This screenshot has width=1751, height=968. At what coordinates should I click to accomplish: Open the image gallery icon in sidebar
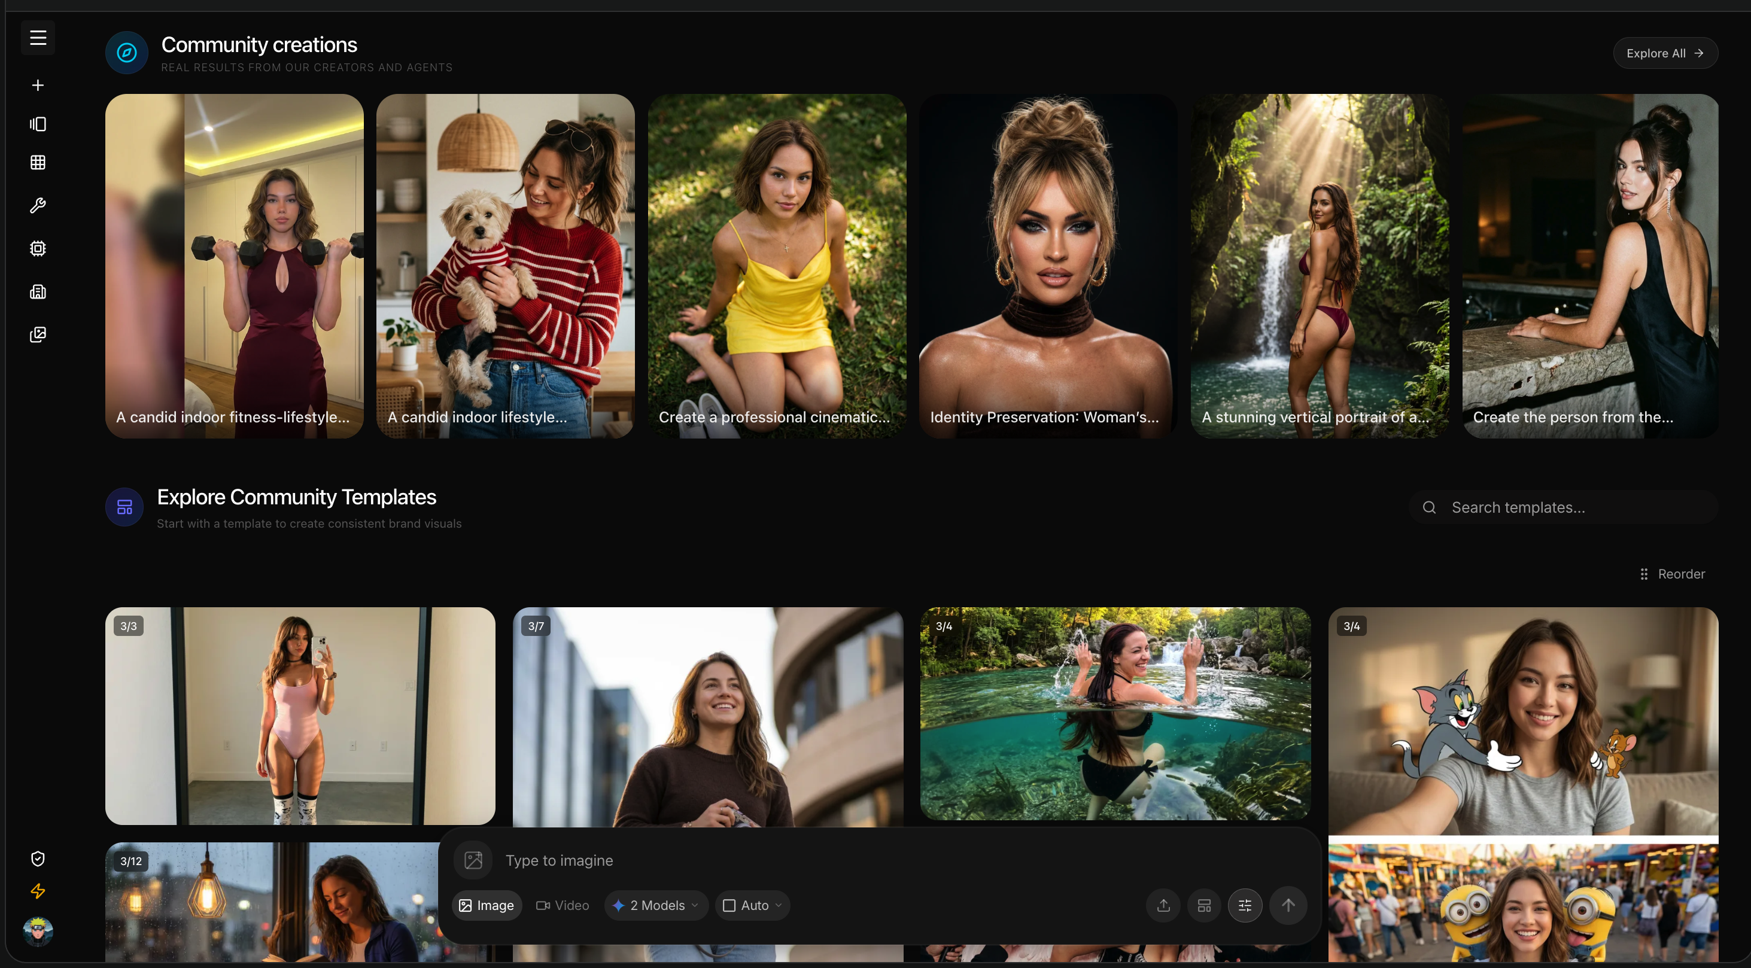[38, 334]
